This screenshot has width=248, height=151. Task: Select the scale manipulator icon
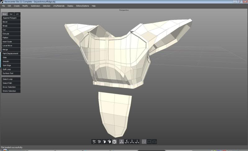132,142
